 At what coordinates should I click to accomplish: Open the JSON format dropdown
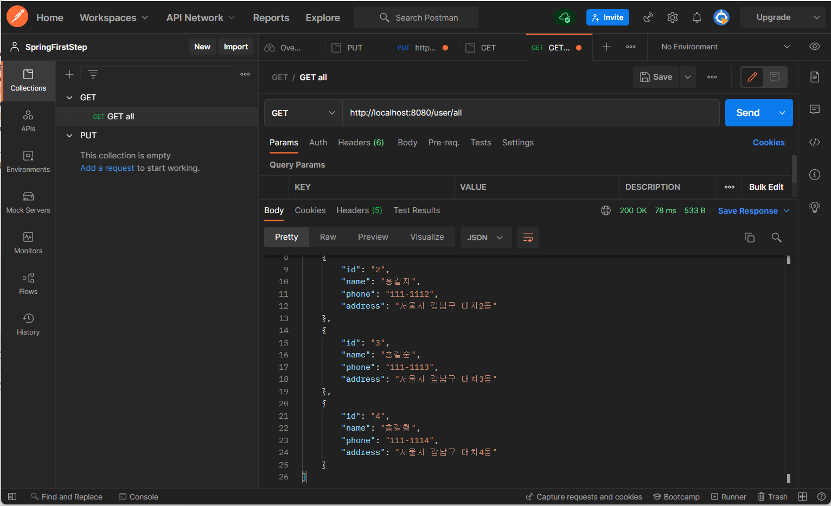coord(486,238)
